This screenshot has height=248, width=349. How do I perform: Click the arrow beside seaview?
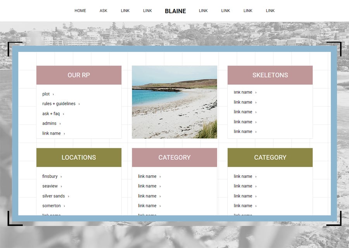[61, 186]
